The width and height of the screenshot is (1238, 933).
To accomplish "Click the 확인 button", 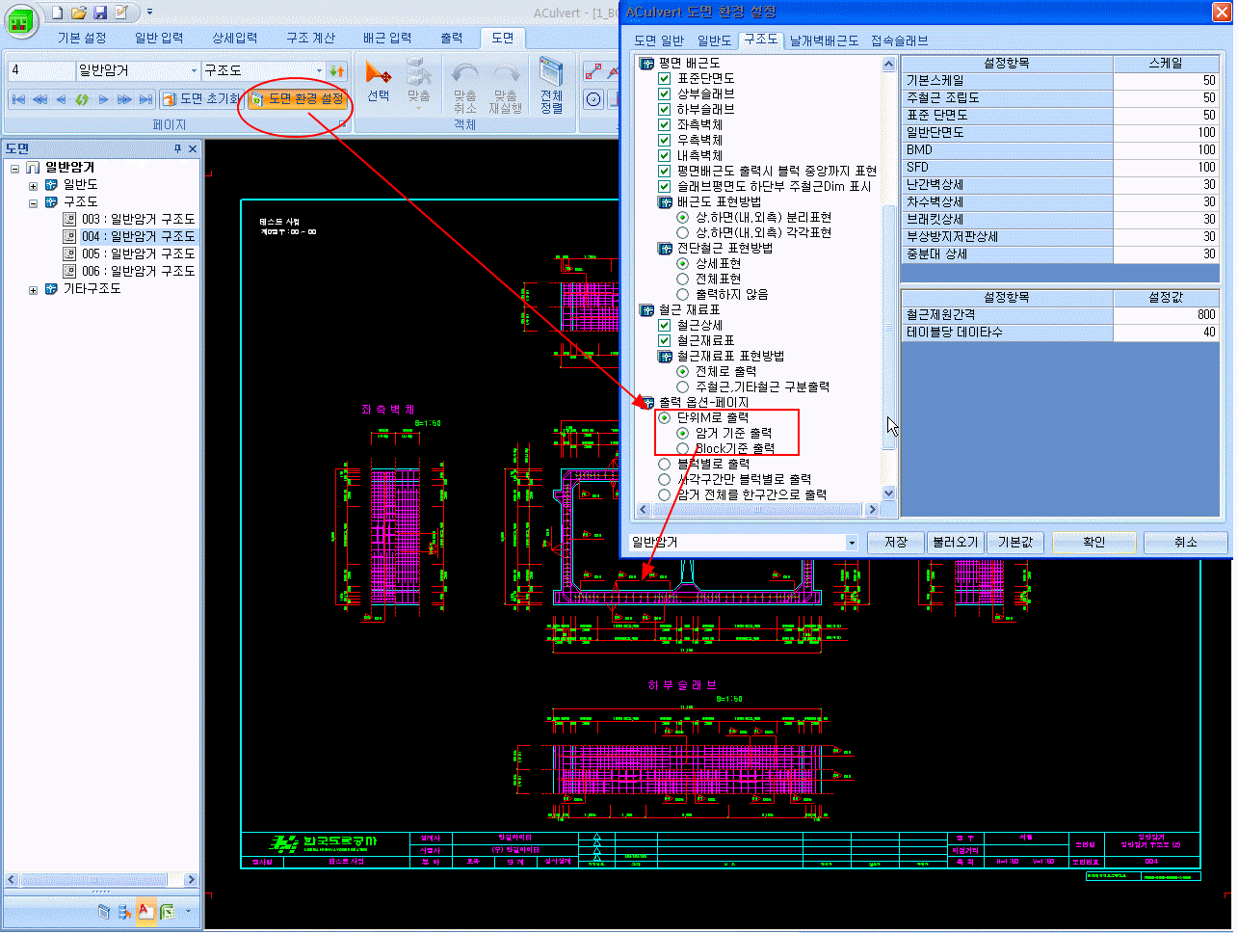I will [1094, 543].
